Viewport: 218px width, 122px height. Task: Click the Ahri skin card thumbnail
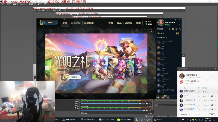100,67
